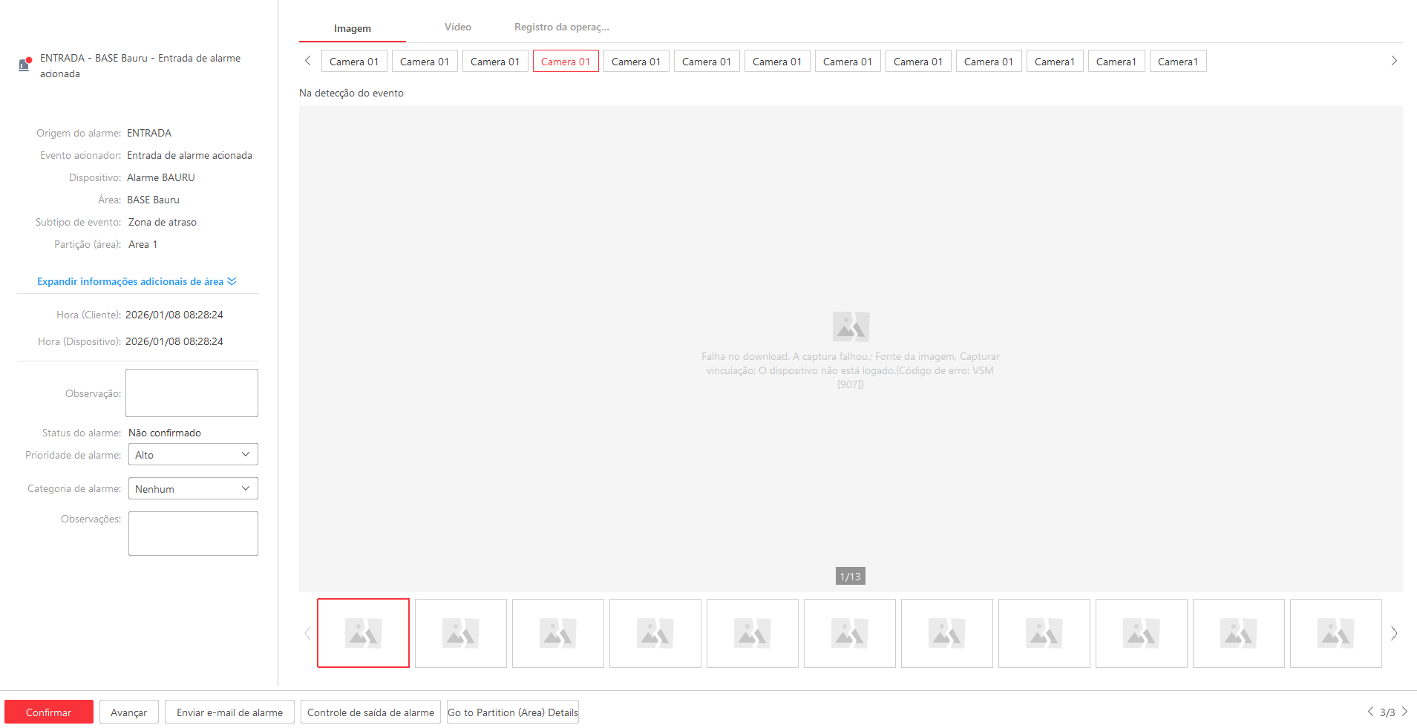Select the highlighted red Camera 01 tab
The height and width of the screenshot is (728, 1417).
(x=566, y=62)
